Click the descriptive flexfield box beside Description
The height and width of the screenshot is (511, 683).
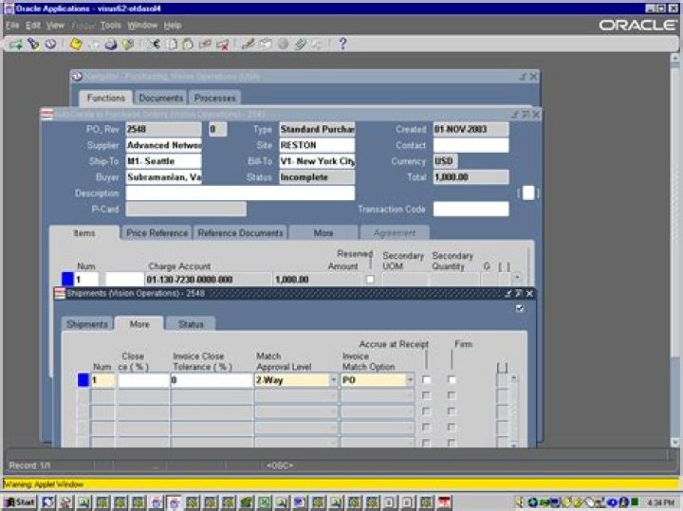pyautogui.click(x=528, y=192)
